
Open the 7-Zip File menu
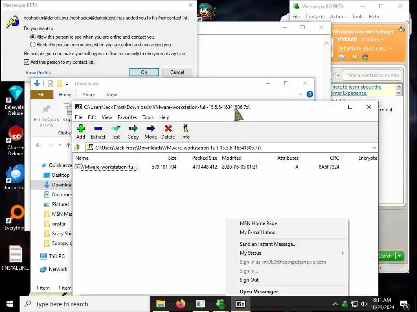79,117
